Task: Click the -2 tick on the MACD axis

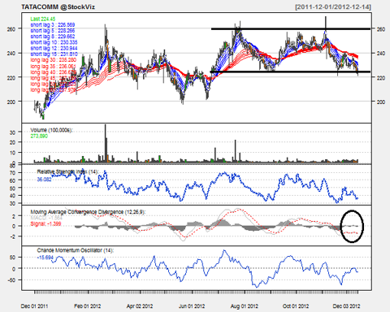Action: [12, 236]
